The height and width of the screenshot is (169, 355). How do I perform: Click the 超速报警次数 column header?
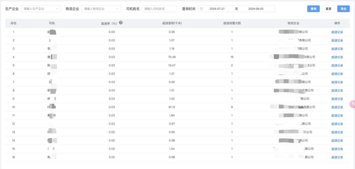pyautogui.click(x=232, y=23)
